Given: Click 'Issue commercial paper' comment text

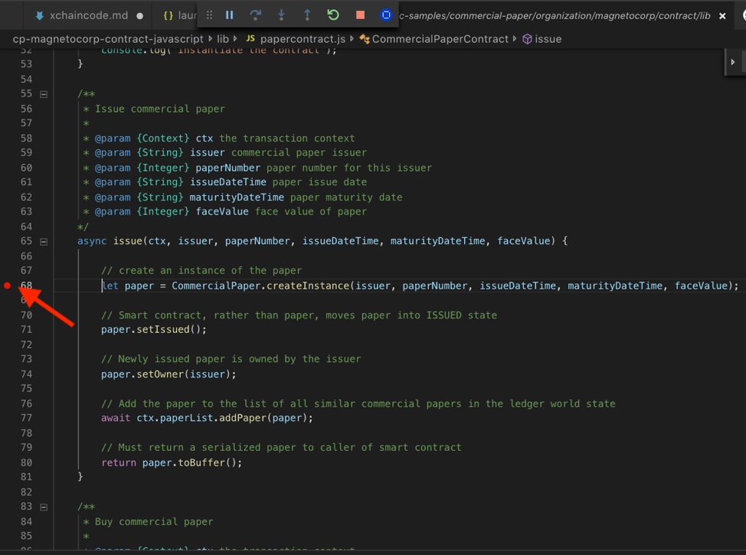Looking at the screenshot, I should point(160,109).
